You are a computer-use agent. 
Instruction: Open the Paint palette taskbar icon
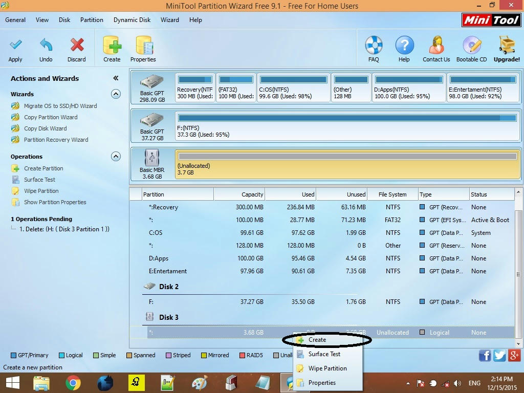pyautogui.click(x=200, y=383)
